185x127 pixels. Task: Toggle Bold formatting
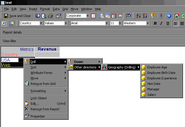(x=155, y=23)
